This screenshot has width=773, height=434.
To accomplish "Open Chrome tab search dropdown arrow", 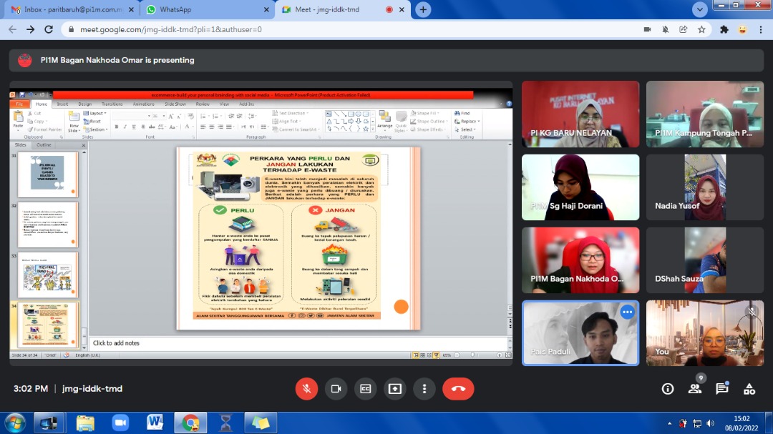I will pyautogui.click(x=700, y=9).
